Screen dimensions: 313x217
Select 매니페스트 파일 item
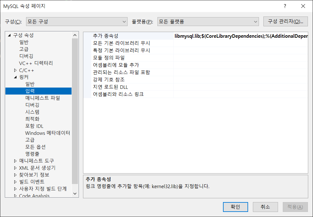coord(43,98)
